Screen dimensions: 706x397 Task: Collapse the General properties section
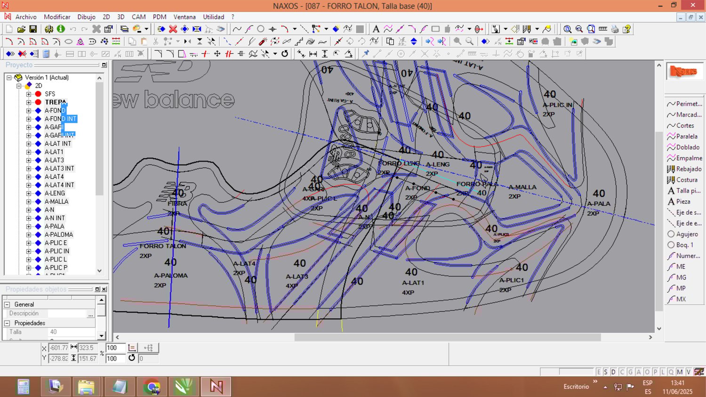click(x=7, y=305)
